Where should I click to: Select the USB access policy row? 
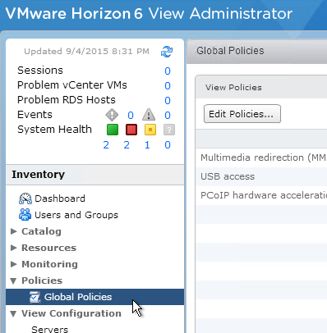[261, 176]
